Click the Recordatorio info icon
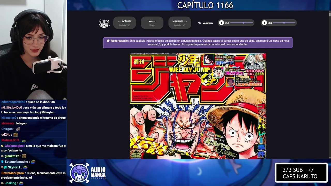 108,41
